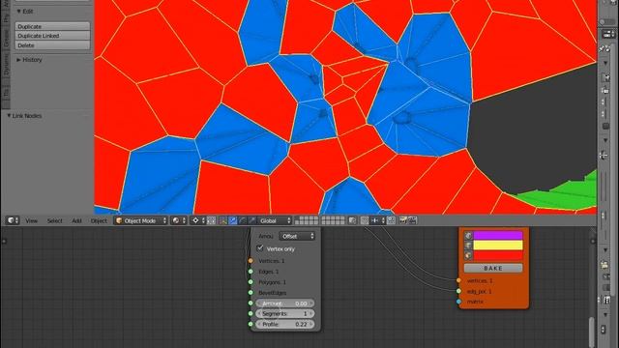619x348 pixels.
Task: Open the Object Mode dropdown
Action: tap(141, 220)
